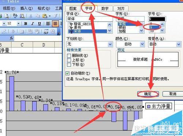Click the Copy icon in toolbar
Screen dimensions: 183x136
pyautogui.click(x=38, y=16)
